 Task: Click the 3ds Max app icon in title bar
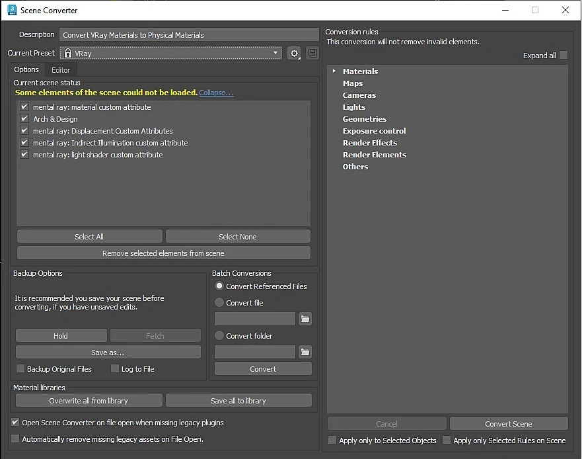click(12, 10)
